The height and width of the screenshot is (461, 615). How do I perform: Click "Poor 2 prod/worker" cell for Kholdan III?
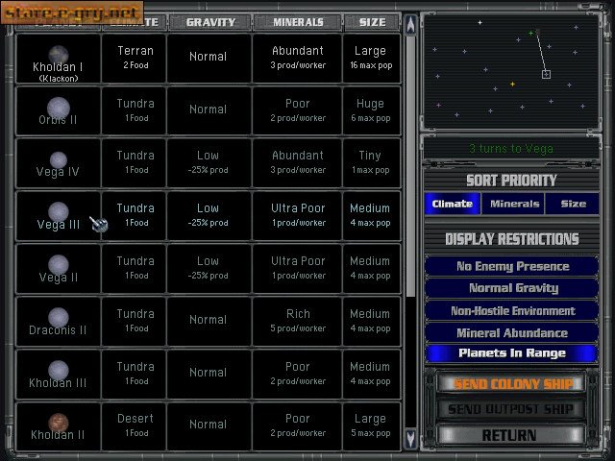(x=297, y=374)
